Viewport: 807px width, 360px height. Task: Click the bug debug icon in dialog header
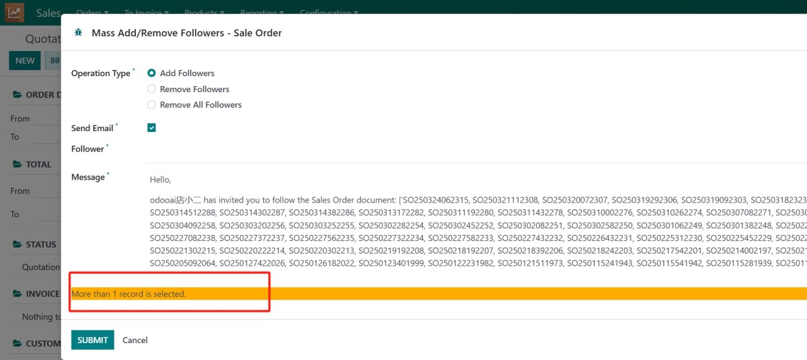click(x=79, y=32)
